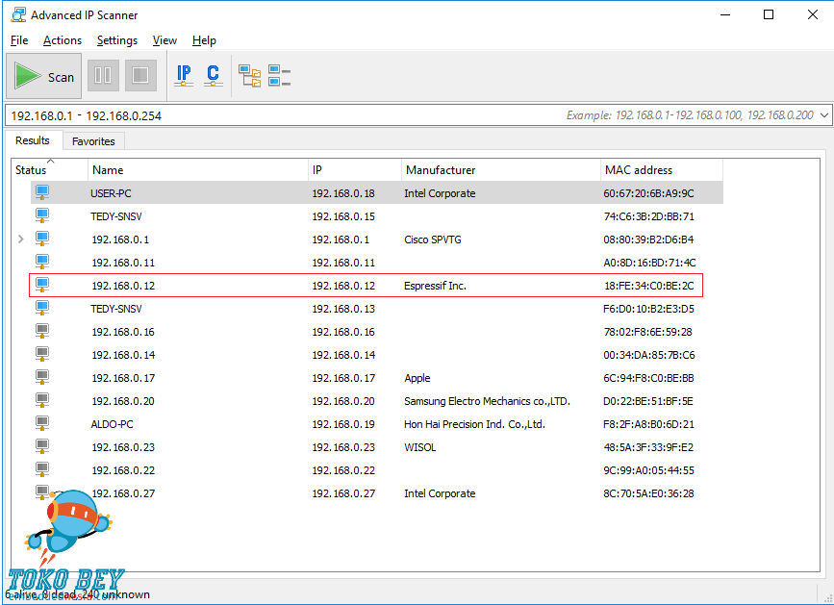Image resolution: width=834 pixels, height=605 pixels.
Task: Click the computer icon of the Cisco SPVTG row
Action: point(42,239)
